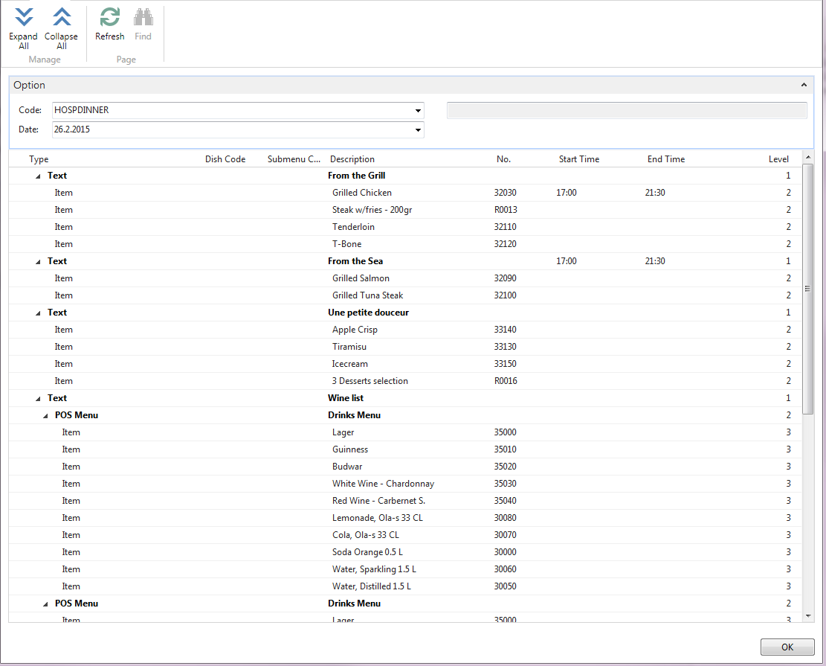
Task: Select the Grilled Chicken item row
Action: 361,193
